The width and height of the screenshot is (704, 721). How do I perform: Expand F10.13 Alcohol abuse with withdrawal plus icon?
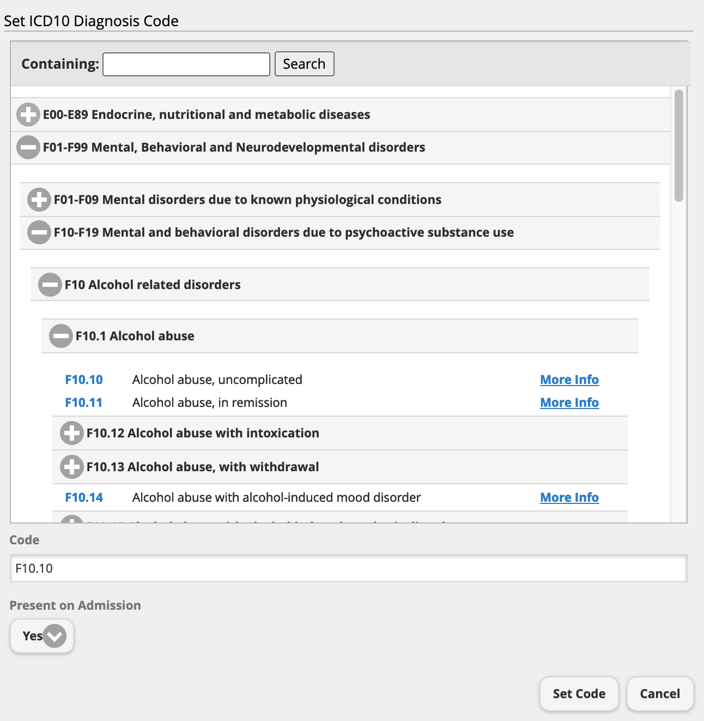point(71,467)
